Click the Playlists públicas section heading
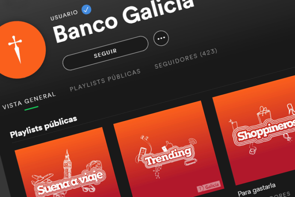 tap(44, 127)
